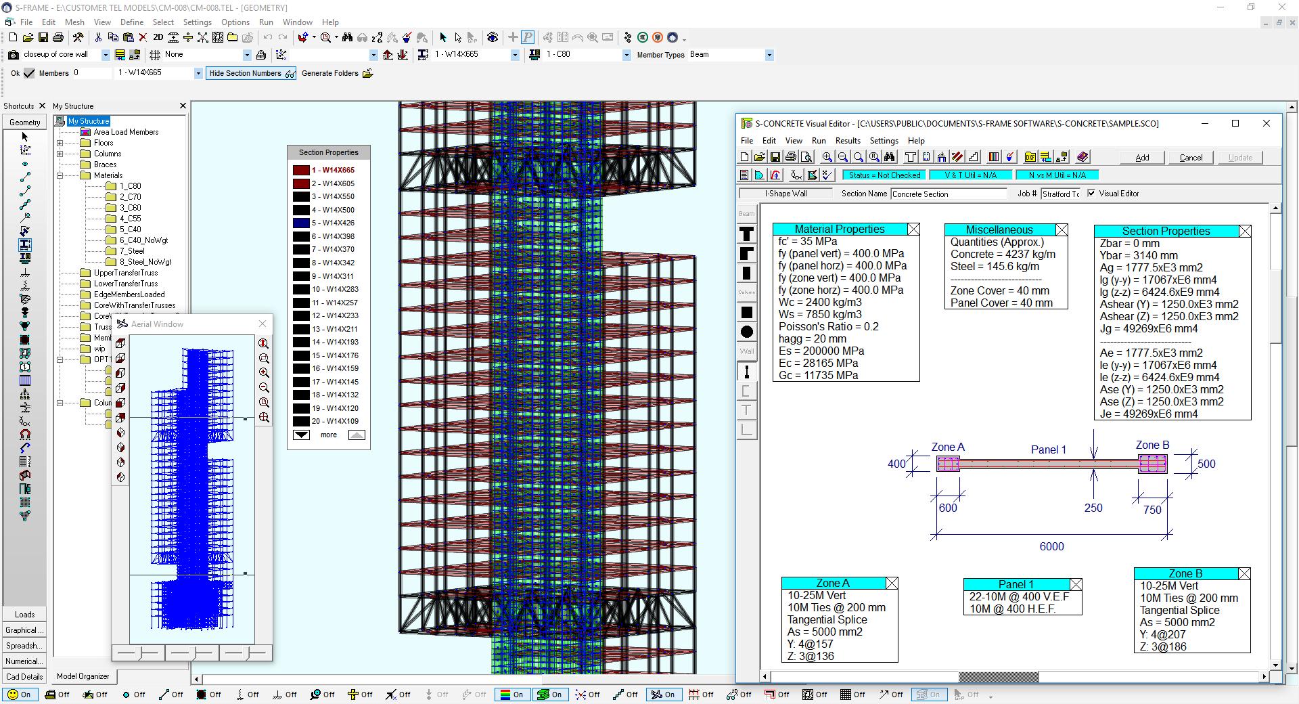The height and width of the screenshot is (704, 1299).
Task: Activate the camera snapshot tool near view dropdown
Action: pos(13,55)
